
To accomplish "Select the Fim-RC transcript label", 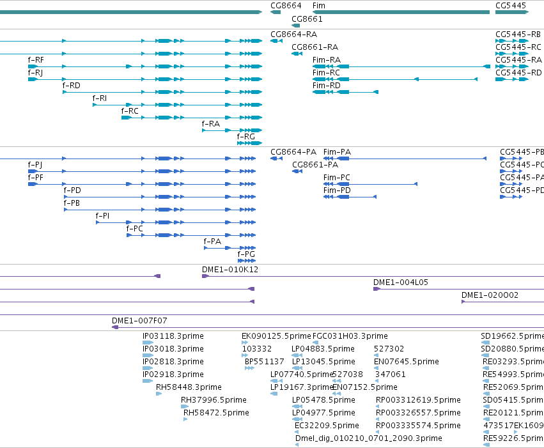I will (x=326, y=73).
